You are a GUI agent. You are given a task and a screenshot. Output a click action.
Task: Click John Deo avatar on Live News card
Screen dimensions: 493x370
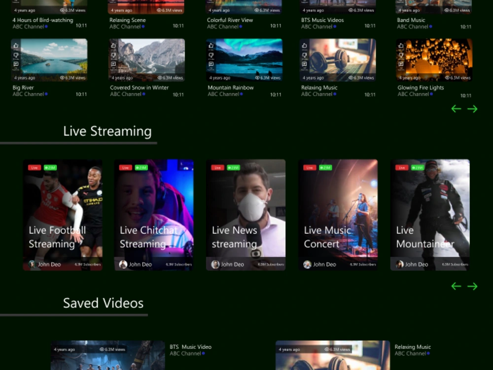215,264
